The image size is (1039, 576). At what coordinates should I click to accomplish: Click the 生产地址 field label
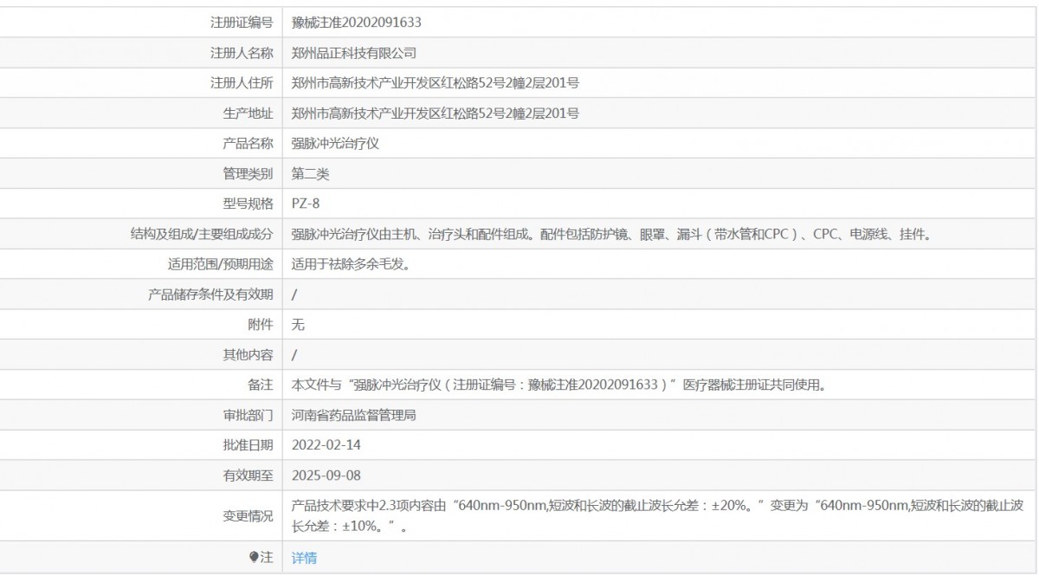pyautogui.click(x=248, y=113)
